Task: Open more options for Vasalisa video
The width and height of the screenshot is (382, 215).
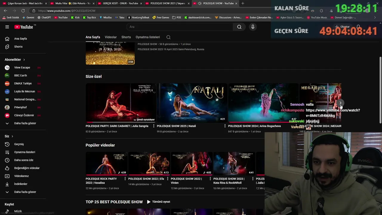Action: click(x=125, y=179)
